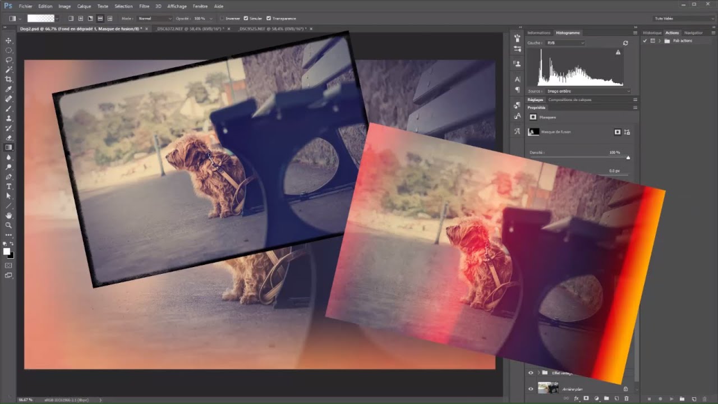Viewport: 718px width, 404px height.
Task: Select the Horizontal Type tool
Action: [8, 186]
